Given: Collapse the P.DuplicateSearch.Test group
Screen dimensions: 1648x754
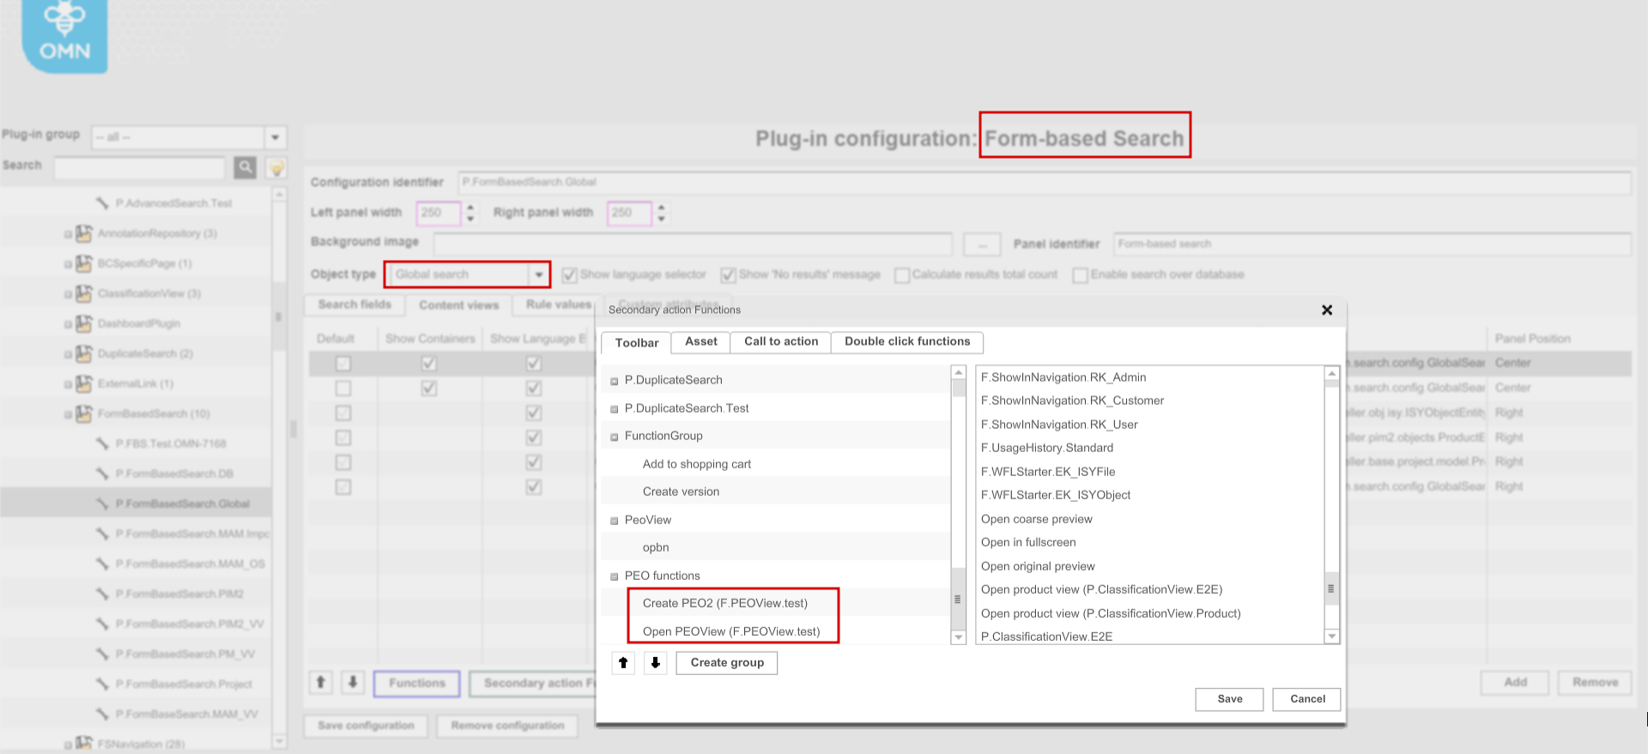Looking at the screenshot, I should [x=615, y=409].
